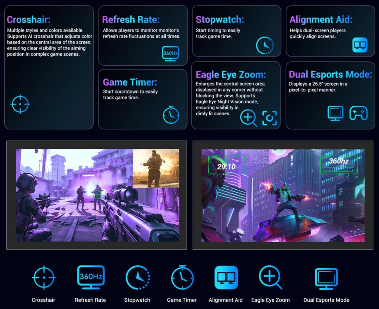
Task: Click the green crosshair in the left game image
Action: [97, 195]
